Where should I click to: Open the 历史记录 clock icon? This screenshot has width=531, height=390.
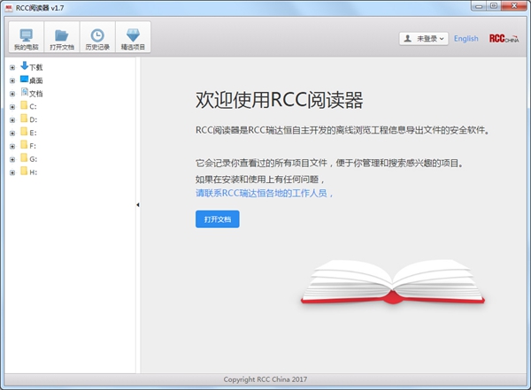pos(97,39)
